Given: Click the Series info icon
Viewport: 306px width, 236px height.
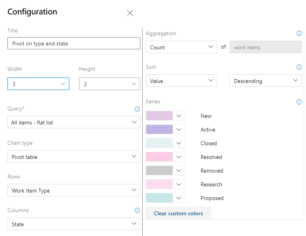Looking at the screenshot, I should tap(299, 102).
